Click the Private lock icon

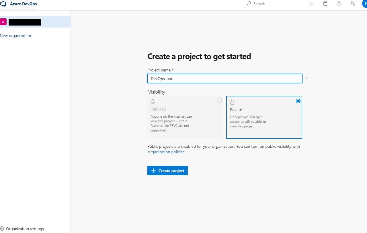click(232, 102)
